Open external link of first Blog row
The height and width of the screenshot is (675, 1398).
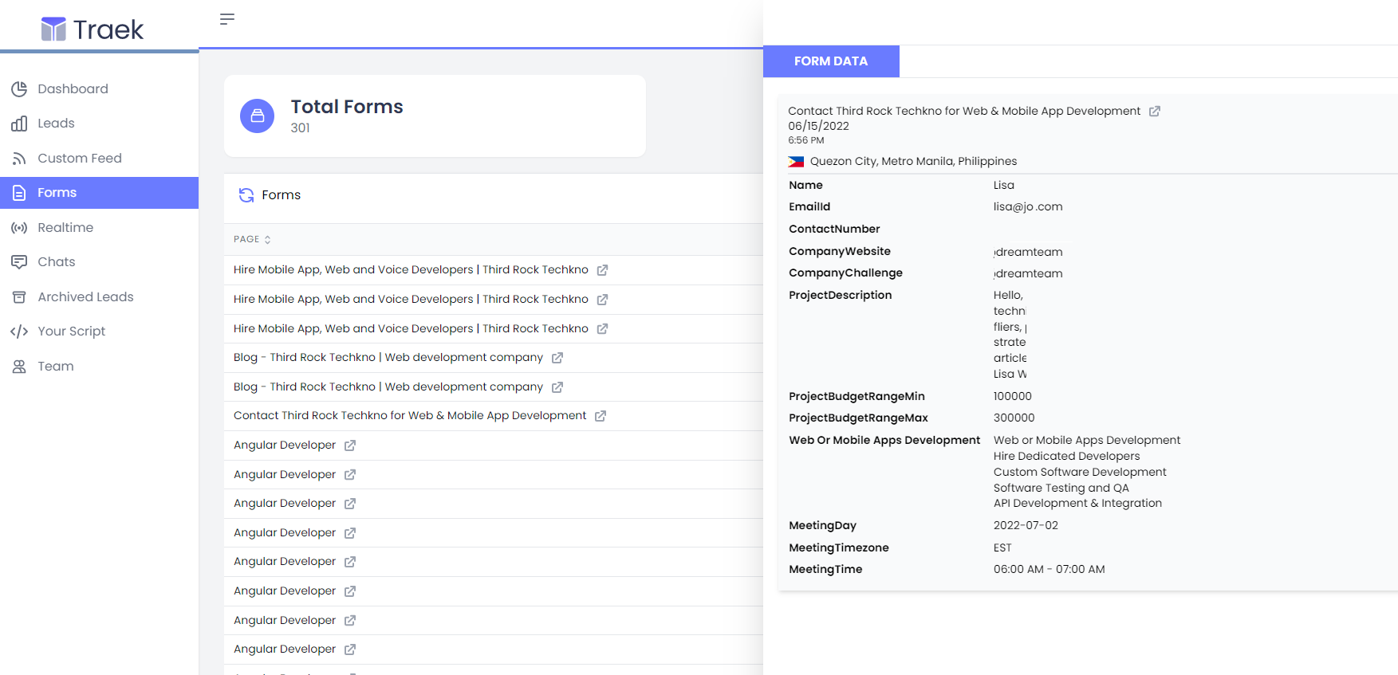(x=557, y=358)
